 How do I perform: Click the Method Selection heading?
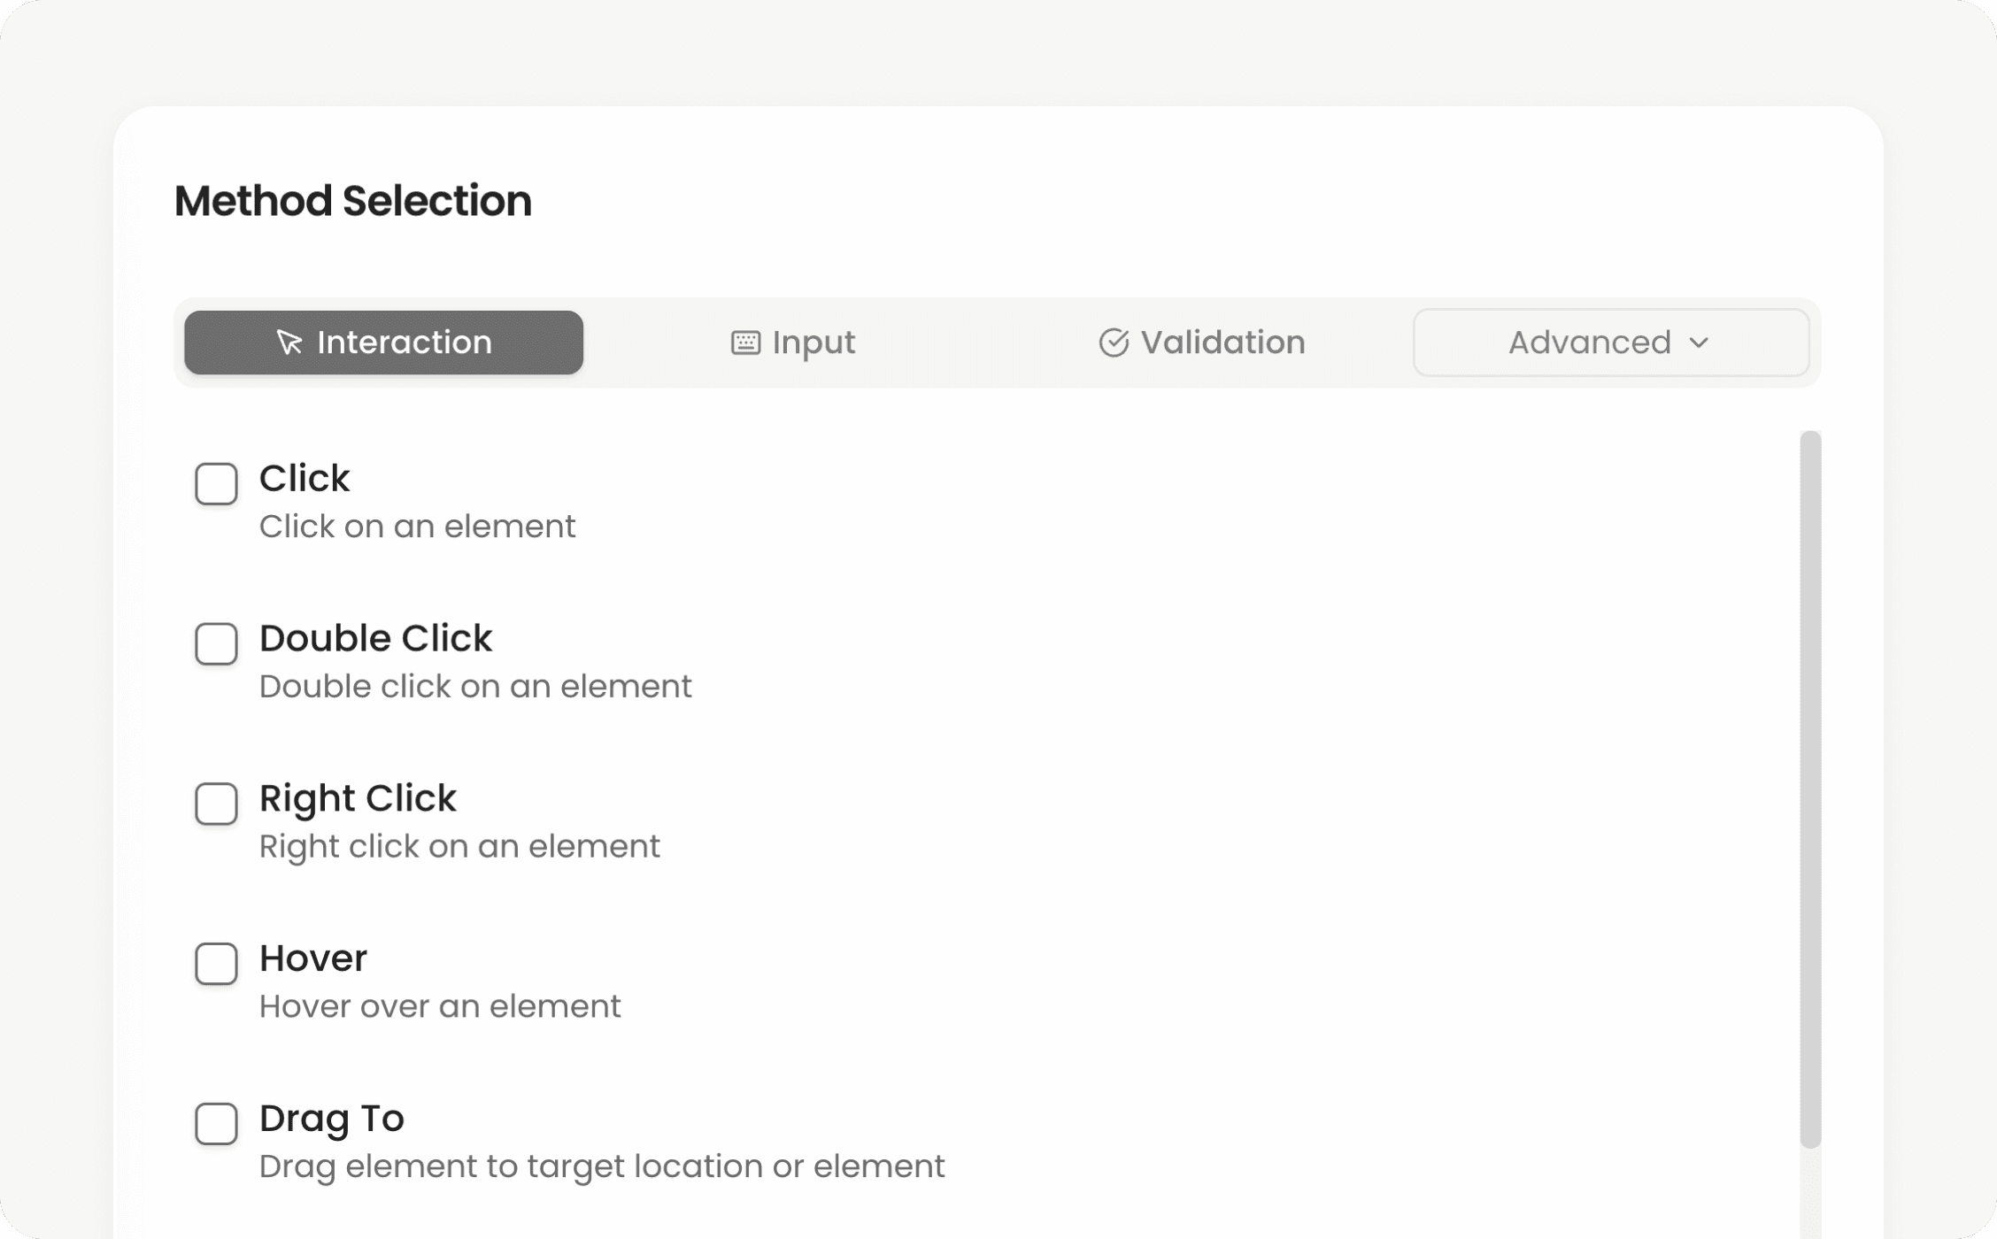[x=352, y=201]
